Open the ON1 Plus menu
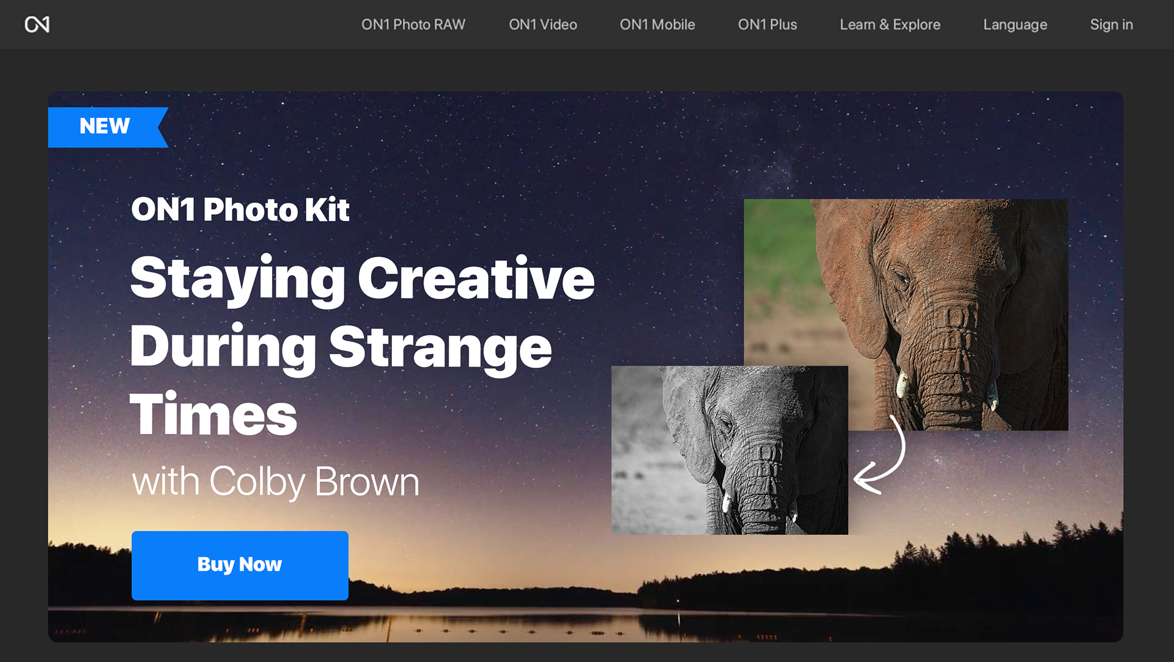The width and height of the screenshot is (1174, 662). point(767,24)
